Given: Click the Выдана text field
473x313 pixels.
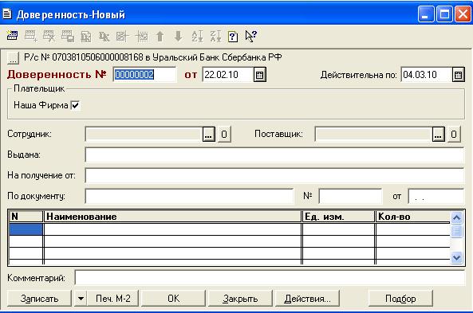Looking at the screenshot, I should pyautogui.click(x=274, y=155).
